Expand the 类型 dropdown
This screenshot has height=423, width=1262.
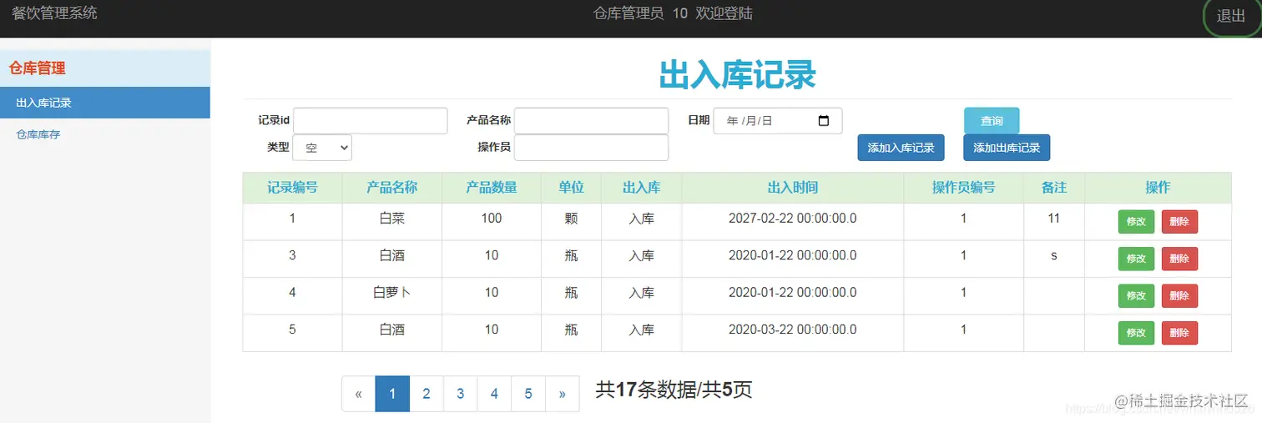[x=322, y=148]
